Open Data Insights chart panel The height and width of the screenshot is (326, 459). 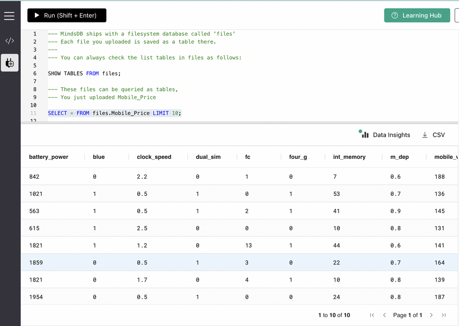click(386, 135)
